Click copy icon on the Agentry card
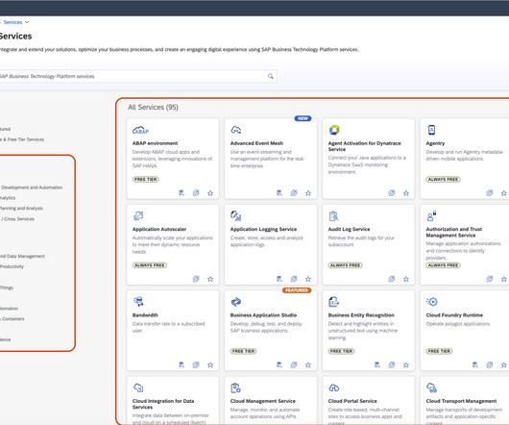Image resolution: width=509 pixels, height=425 pixels. pyautogui.click(x=490, y=193)
